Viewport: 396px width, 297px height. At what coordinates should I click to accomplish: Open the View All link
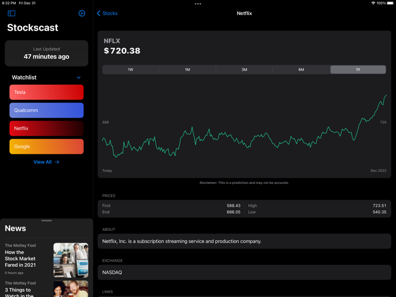[x=46, y=162]
